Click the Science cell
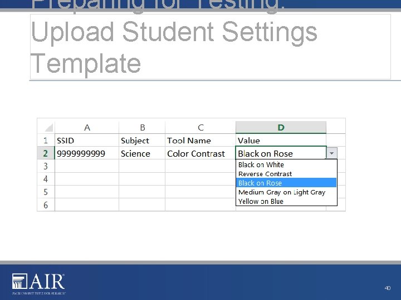Viewport: 401px width, 300px height. tap(142, 153)
